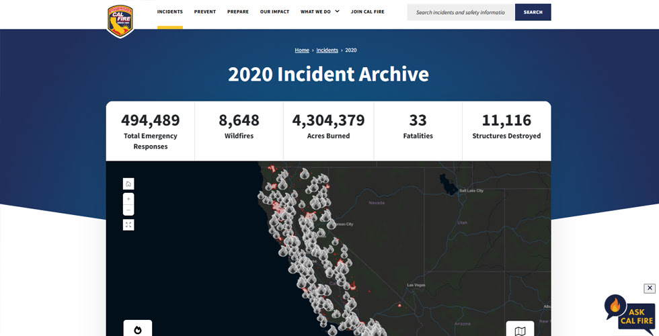The image size is (659, 336).
Task: Go to the Prevent page
Action: click(x=204, y=12)
